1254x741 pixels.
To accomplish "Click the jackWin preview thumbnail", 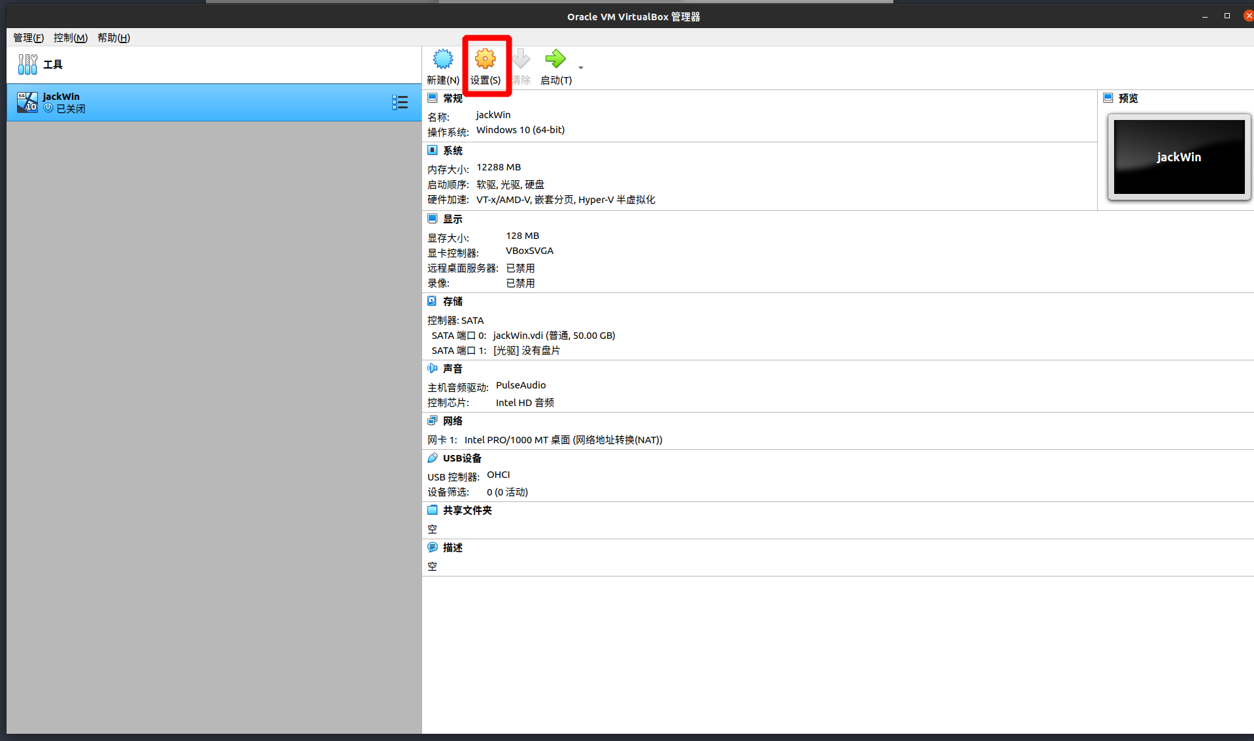I will coord(1179,157).
